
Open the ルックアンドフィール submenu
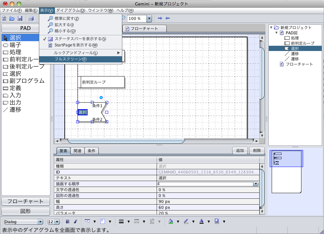(80, 53)
